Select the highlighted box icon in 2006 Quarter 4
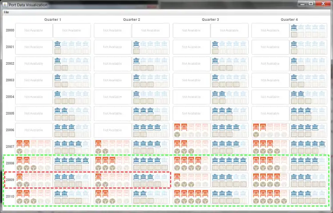Screen dimensions: 333x213 256,134
